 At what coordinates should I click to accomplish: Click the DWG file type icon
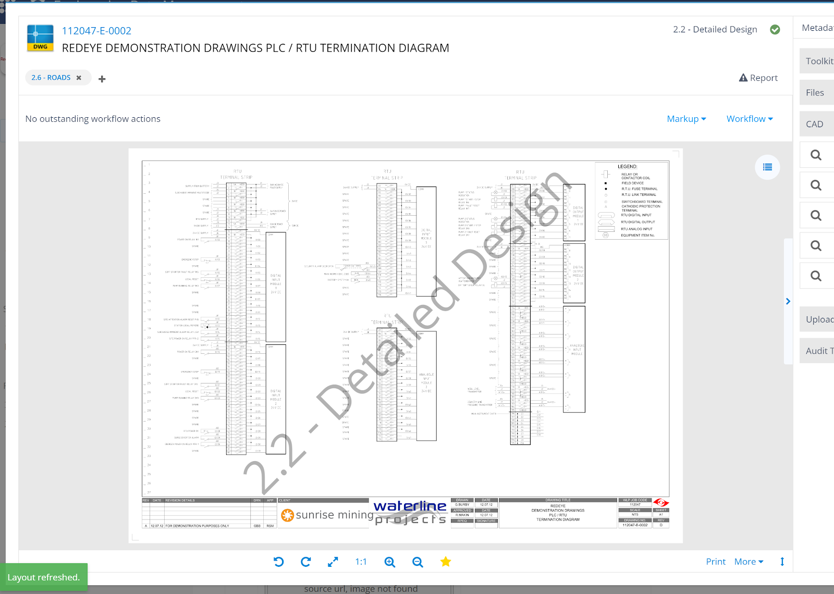point(40,38)
